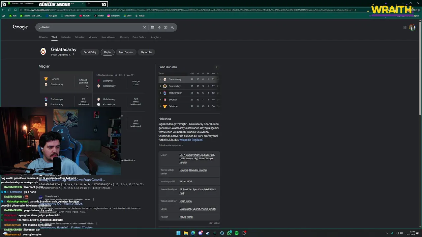This screenshot has height=237, width=422.
Task: Select Beşiktaş row in standings table
Action: pyautogui.click(x=189, y=100)
